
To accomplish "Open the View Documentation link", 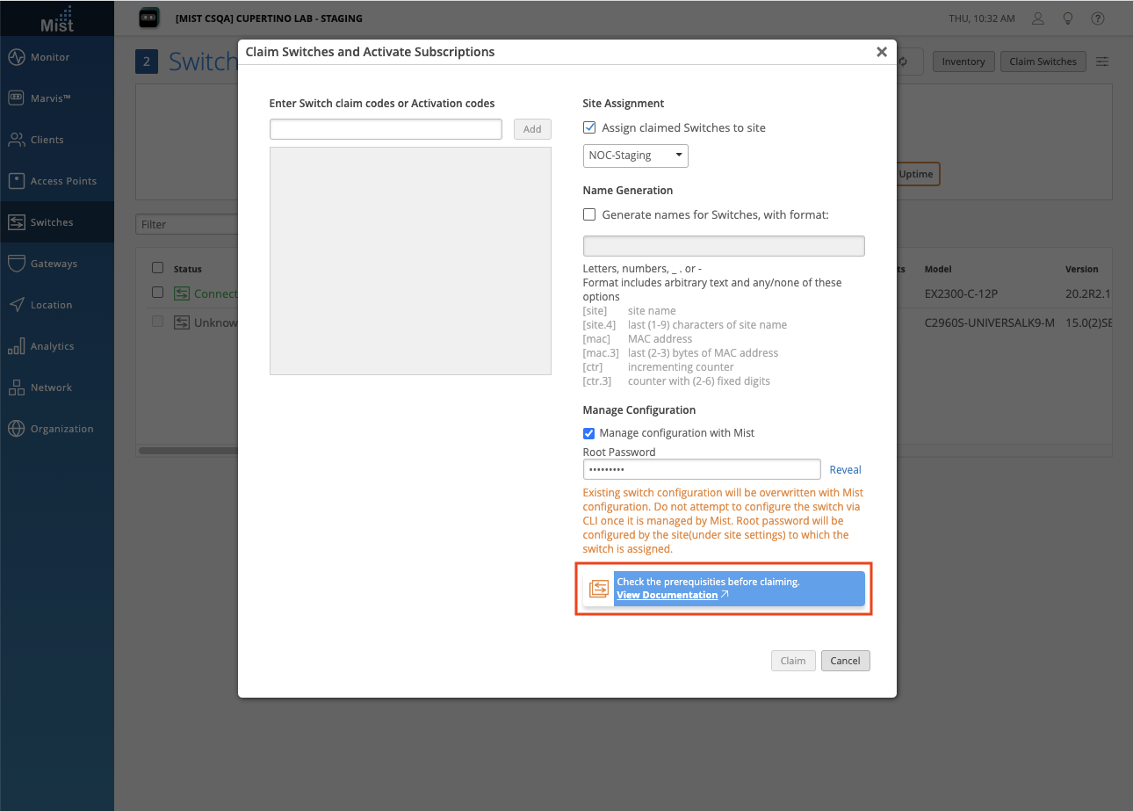I will coord(668,595).
